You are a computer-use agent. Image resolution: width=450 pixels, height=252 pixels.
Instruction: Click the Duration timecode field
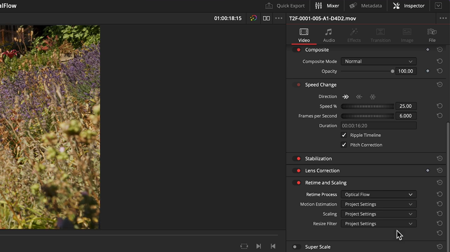tap(379, 125)
